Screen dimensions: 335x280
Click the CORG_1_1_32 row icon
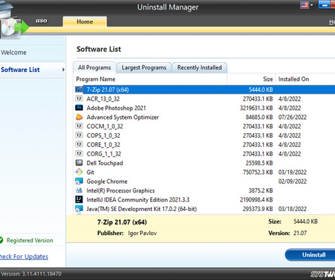79,154
